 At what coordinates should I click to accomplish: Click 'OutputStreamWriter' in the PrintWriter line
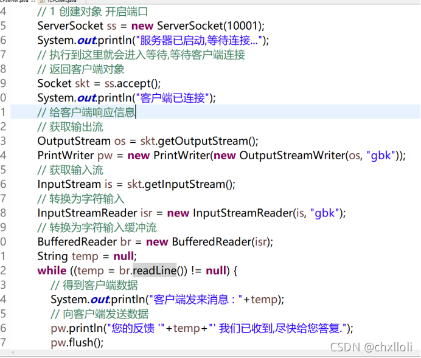293,156
